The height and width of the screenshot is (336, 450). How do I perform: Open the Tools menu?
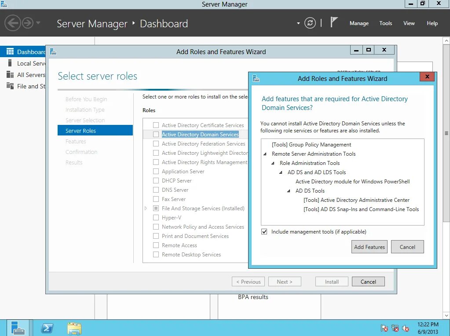pos(385,23)
